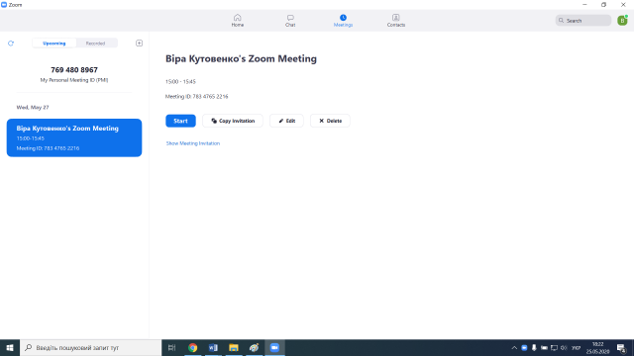Open the Contacts tab
This screenshot has width=634, height=356.
point(396,20)
